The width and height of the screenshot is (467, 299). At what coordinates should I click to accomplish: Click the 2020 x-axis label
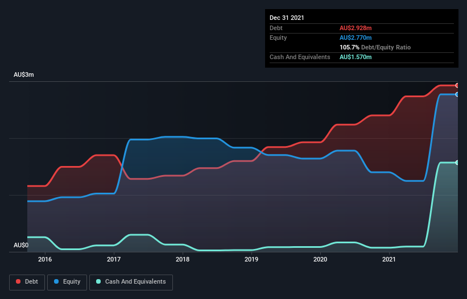pyautogui.click(x=320, y=259)
